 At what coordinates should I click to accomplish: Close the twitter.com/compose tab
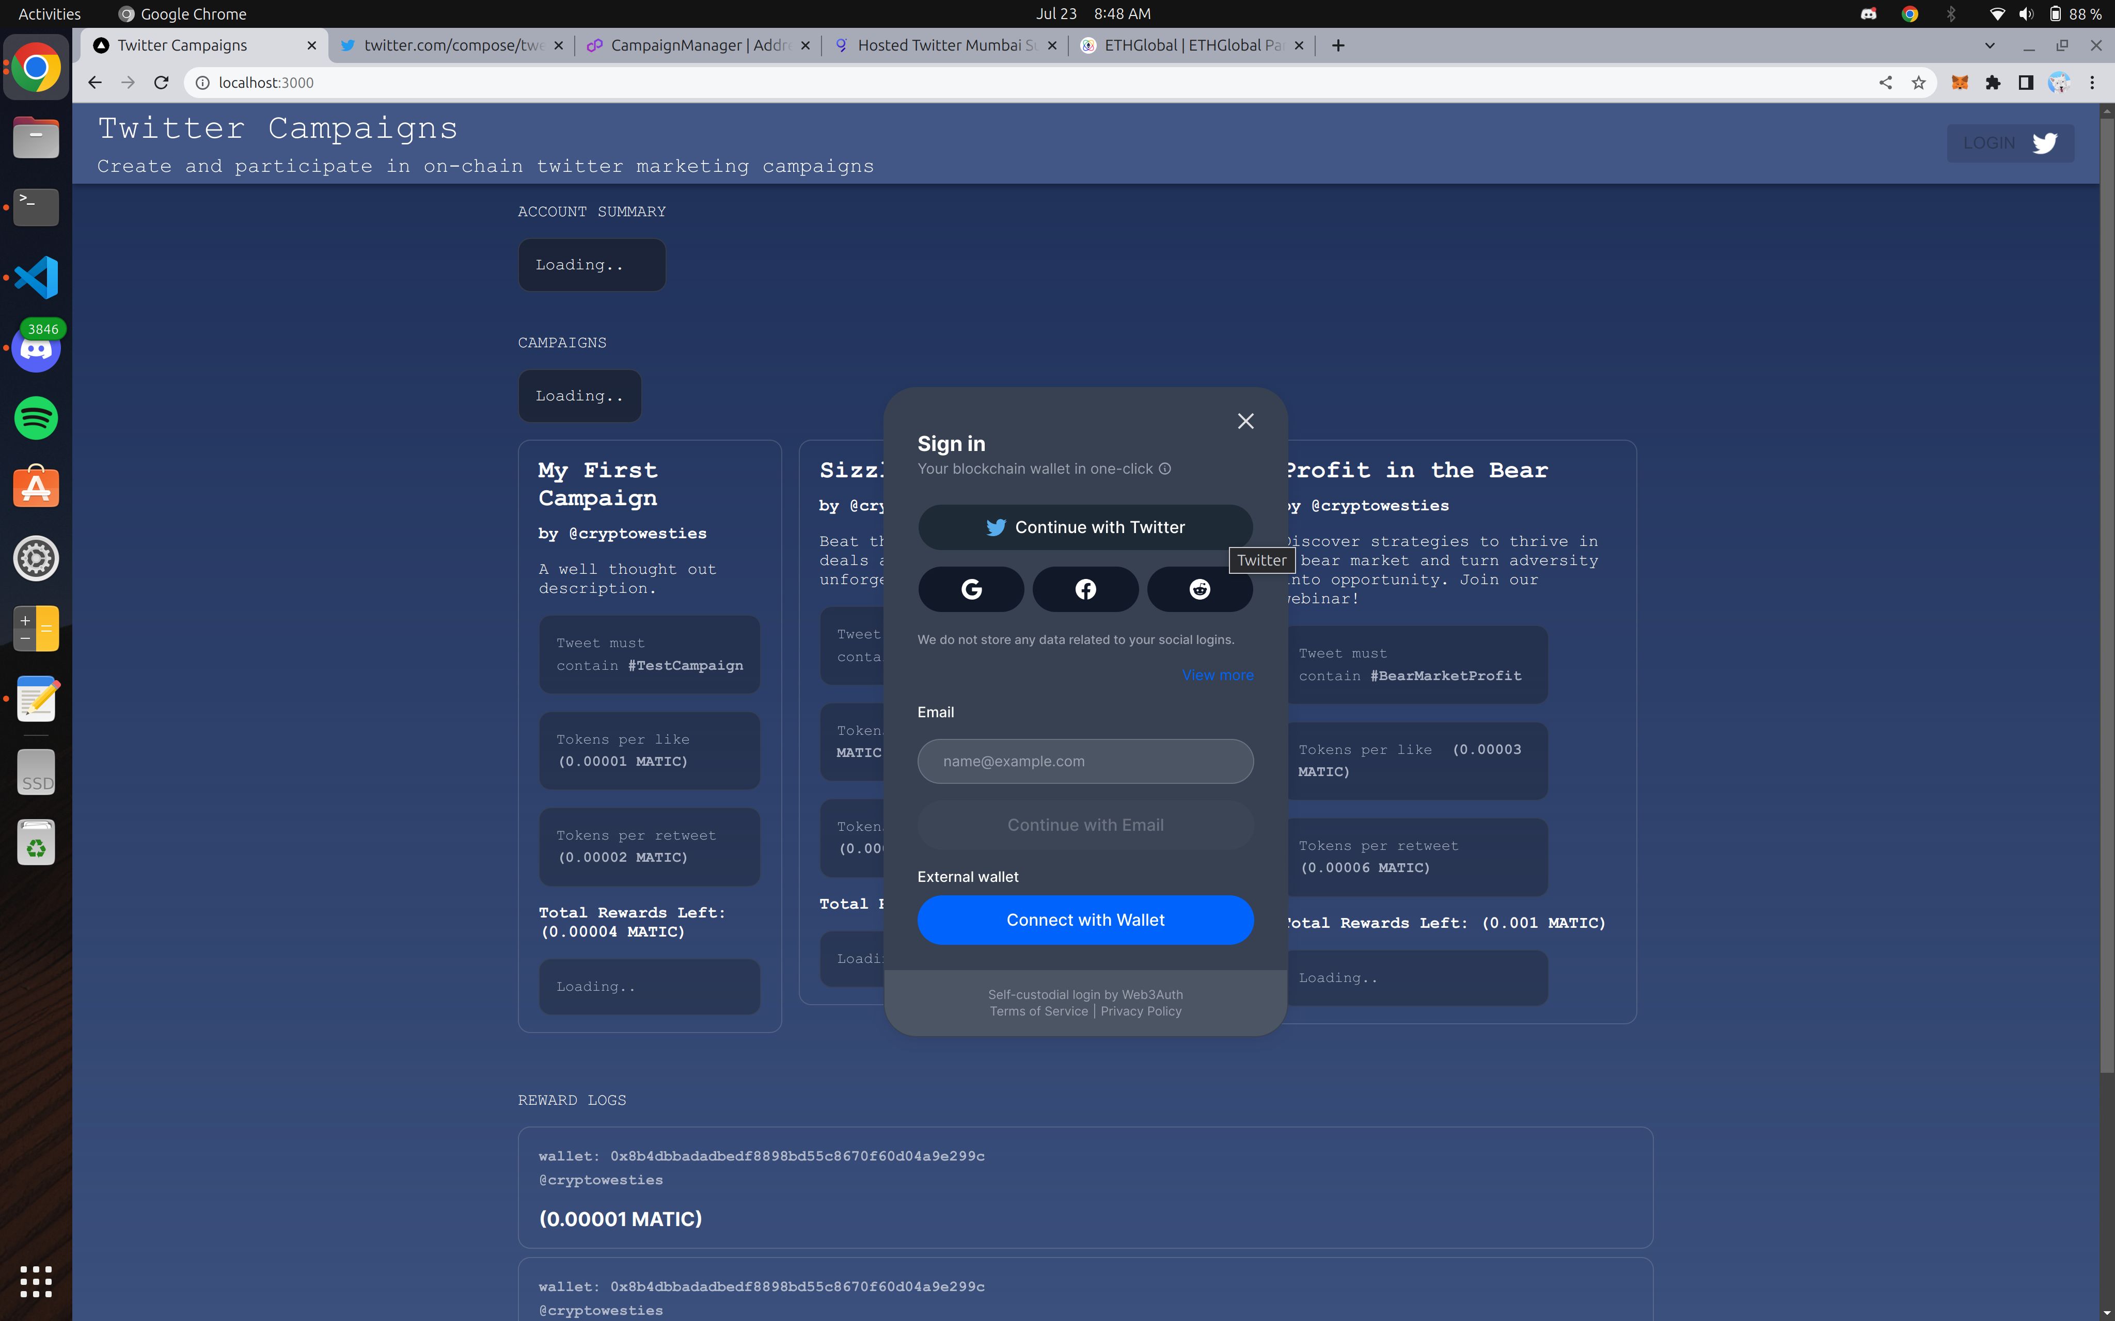559,45
